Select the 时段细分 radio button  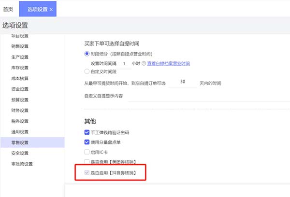(x=87, y=54)
